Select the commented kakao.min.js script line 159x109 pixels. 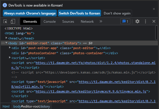[83, 75]
